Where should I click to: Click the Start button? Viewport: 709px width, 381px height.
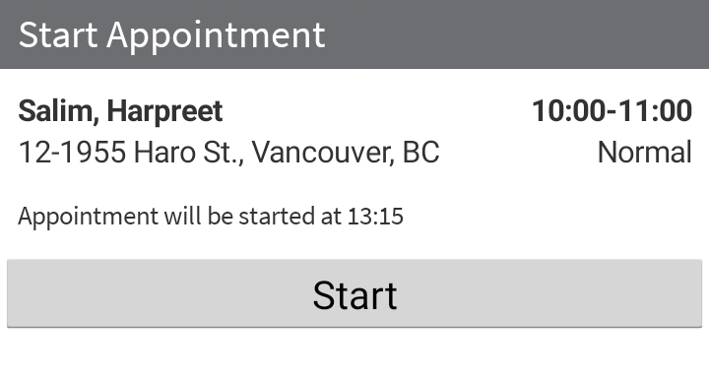(354, 293)
